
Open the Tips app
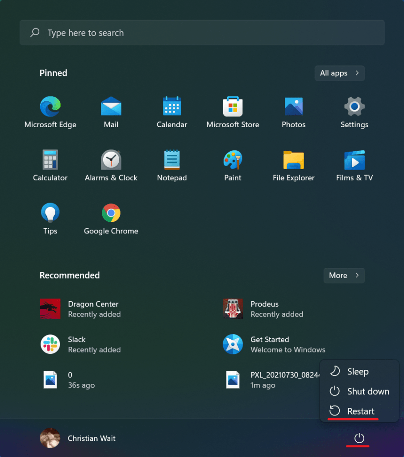click(x=50, y=219)
